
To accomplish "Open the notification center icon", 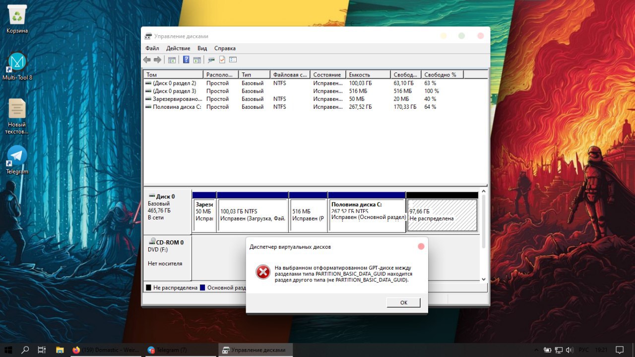I will (x=619, y=350).
